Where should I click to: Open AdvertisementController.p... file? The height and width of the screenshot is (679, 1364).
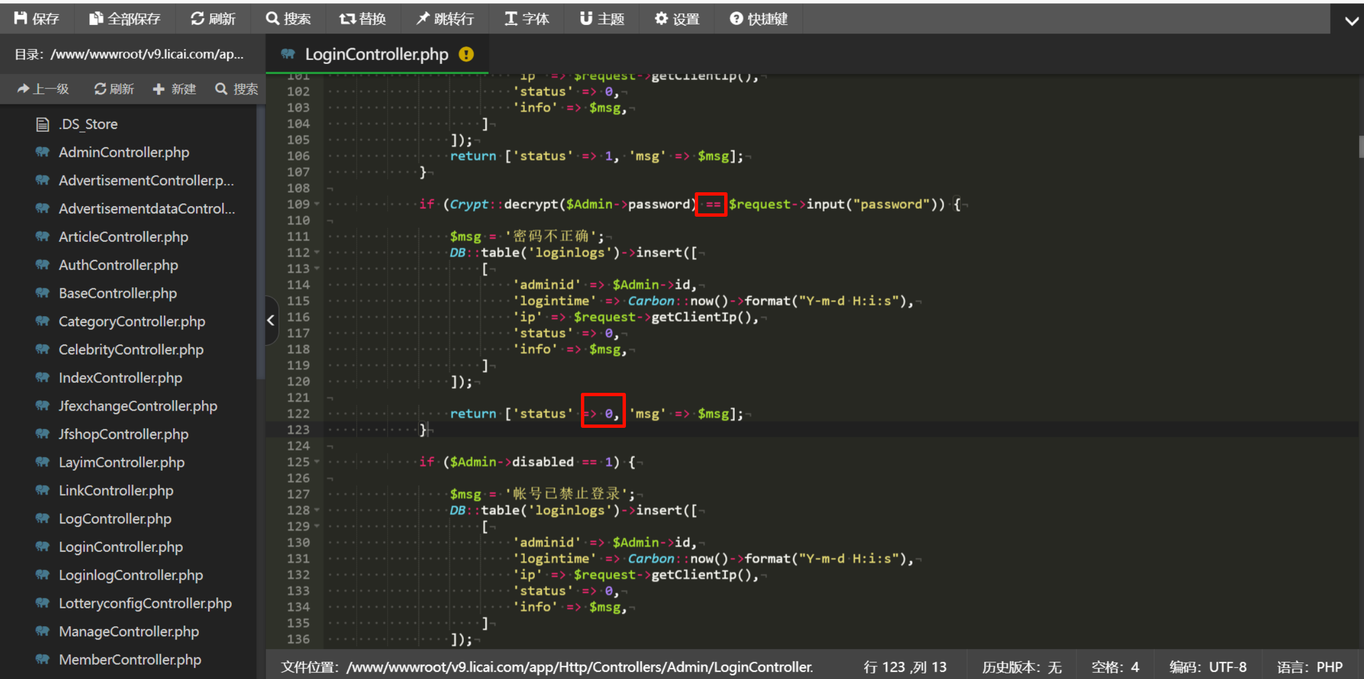(146, 181)
